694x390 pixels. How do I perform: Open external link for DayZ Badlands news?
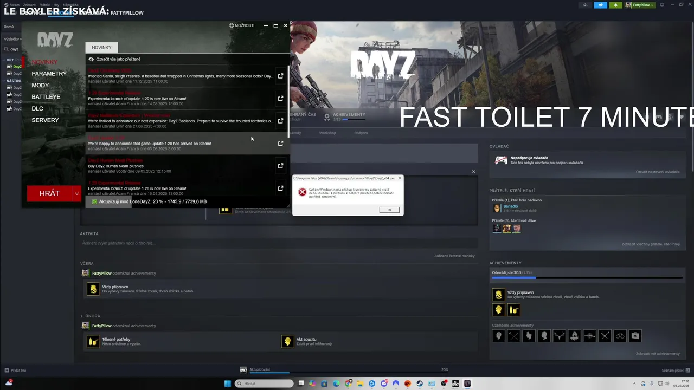280,121
